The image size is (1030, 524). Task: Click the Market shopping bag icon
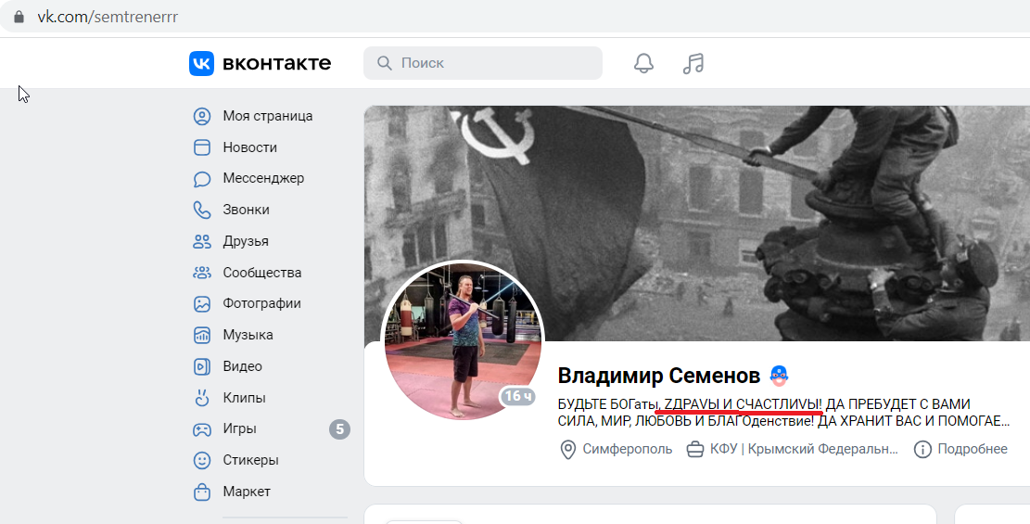202,492
